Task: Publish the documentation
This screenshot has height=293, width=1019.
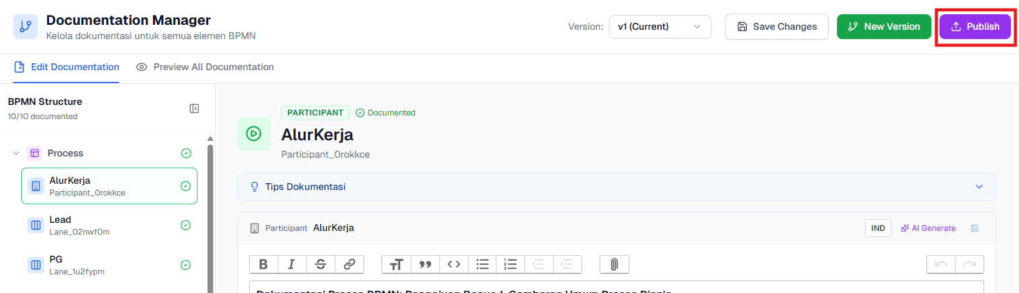Action: click(x=975, y=27)
